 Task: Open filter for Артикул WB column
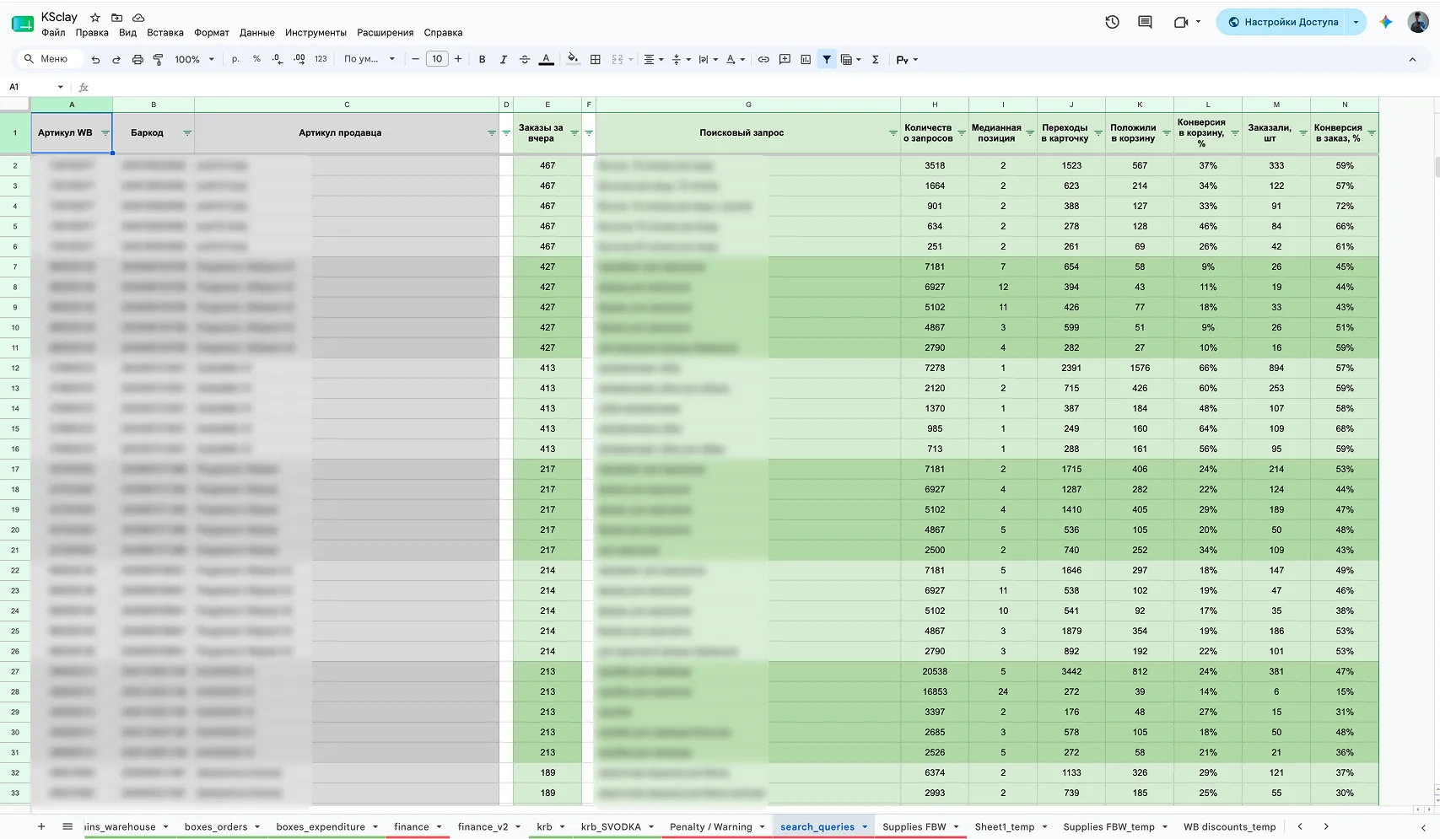[x=105, y=133]
